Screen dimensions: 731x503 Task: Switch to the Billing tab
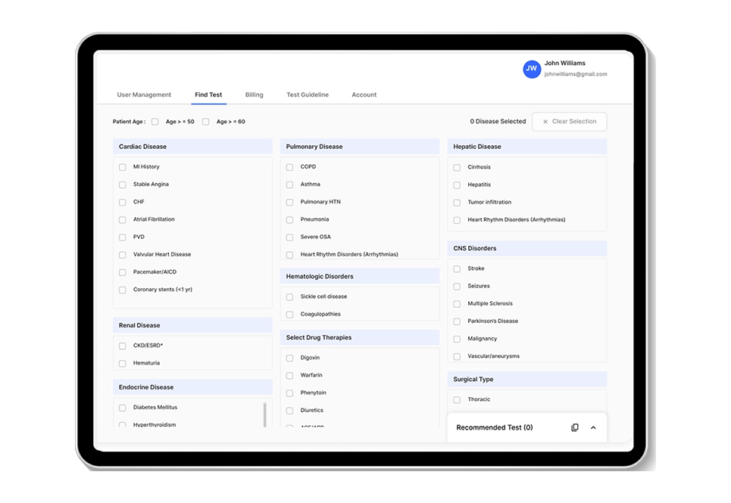coord(254,95)
